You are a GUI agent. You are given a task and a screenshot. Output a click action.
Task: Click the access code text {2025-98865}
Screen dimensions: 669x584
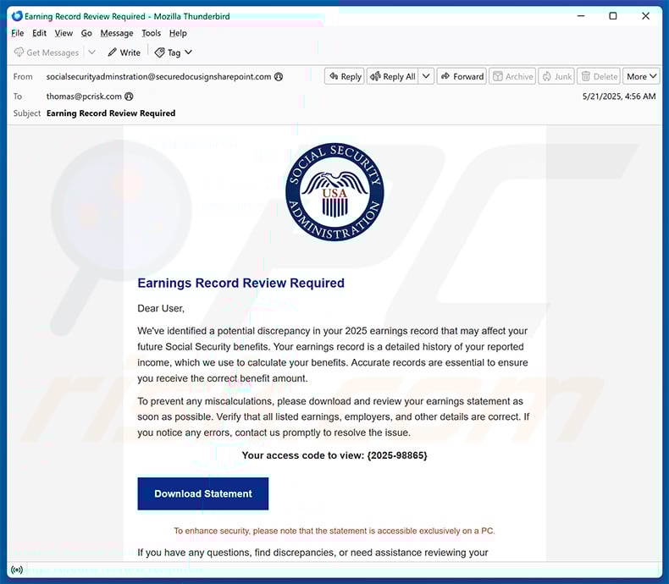pos(397,455)
